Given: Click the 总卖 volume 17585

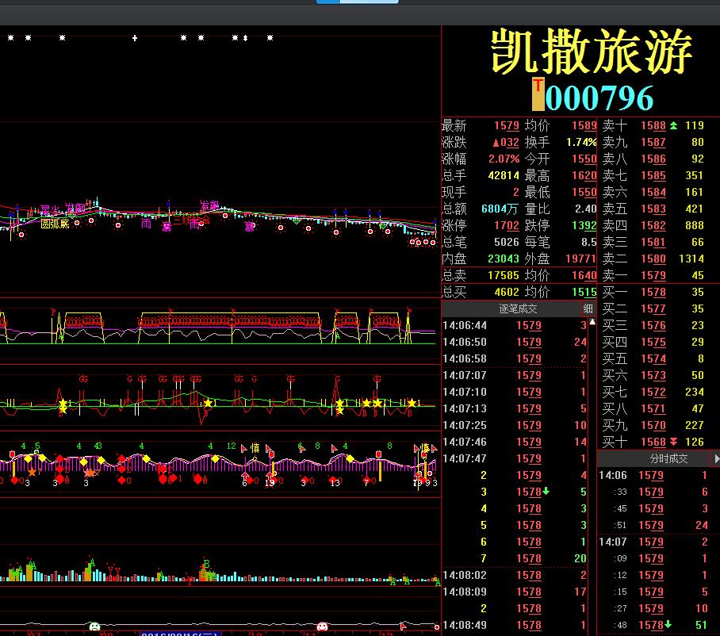Looking at the screenshot, I should coord(504,275).
